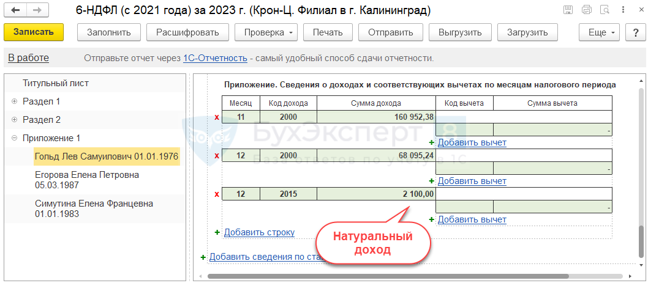The height and width of the screenshot is (283, 648).
Task: Click the Добавить строку link
Action: point(259,232)
